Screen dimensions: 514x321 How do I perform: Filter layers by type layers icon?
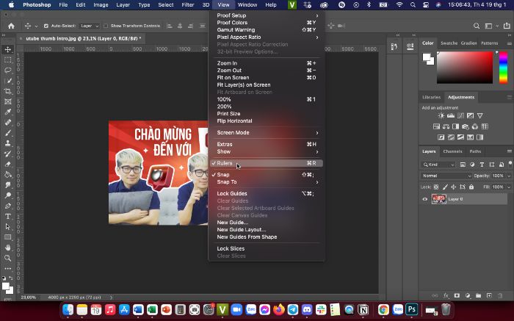tap(482, 165)
